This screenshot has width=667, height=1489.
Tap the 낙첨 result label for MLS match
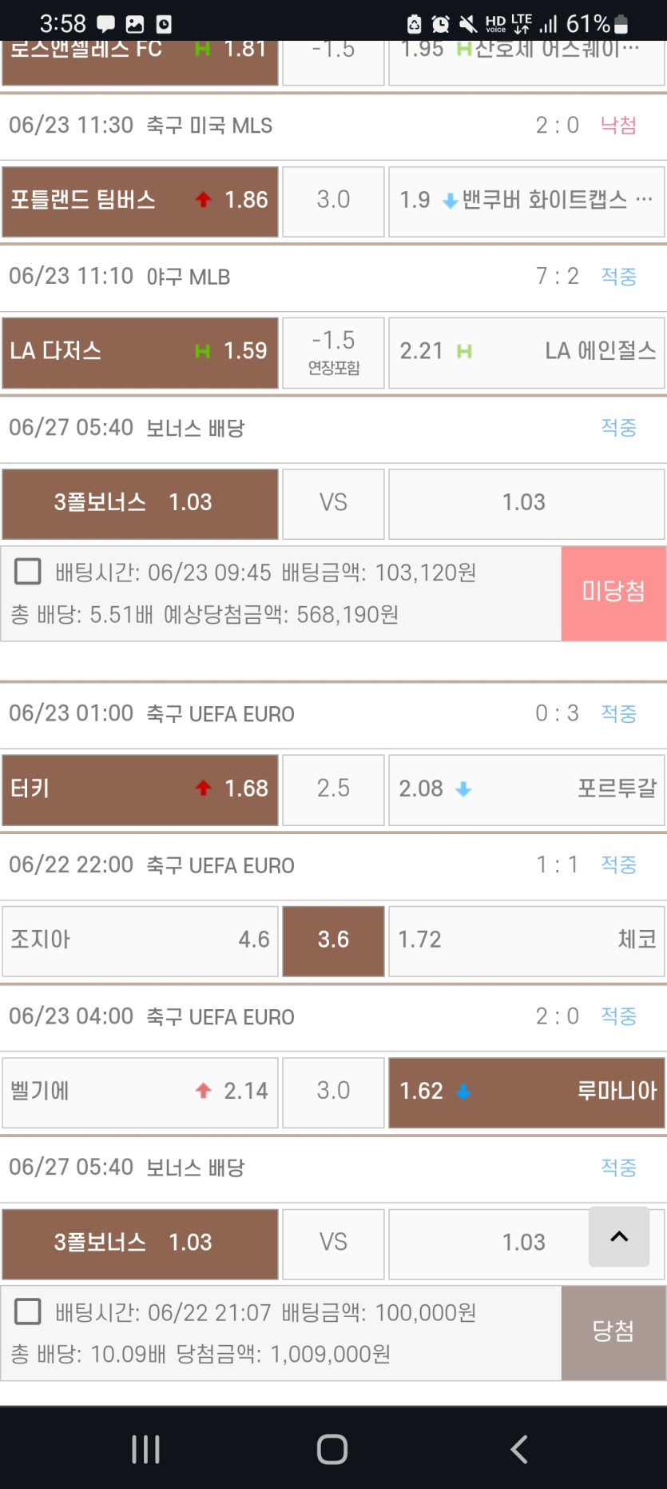pos(618,126)
